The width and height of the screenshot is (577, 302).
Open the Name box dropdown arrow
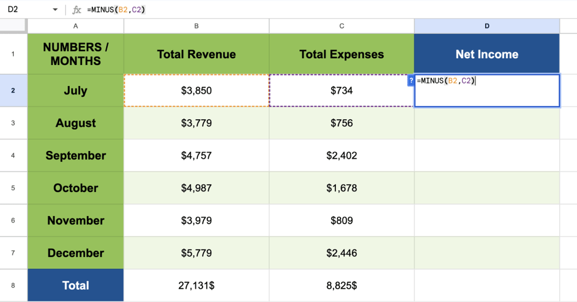coord(55,10)
